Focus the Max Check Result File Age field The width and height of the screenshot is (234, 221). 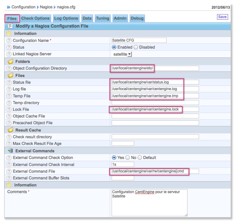click(123, 144)
